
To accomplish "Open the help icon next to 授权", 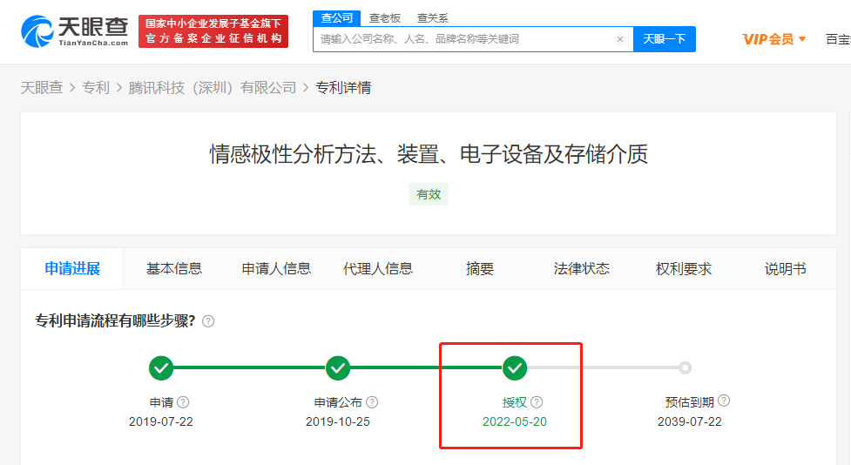I will click(537, 402).
